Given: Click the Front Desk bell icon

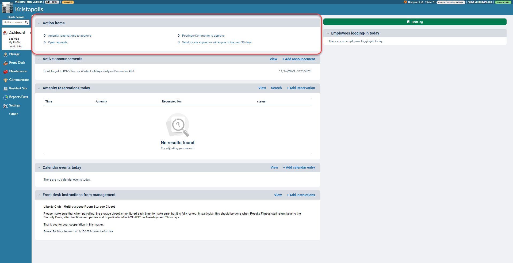Looking at the screenshot, I should click(5, 63).
